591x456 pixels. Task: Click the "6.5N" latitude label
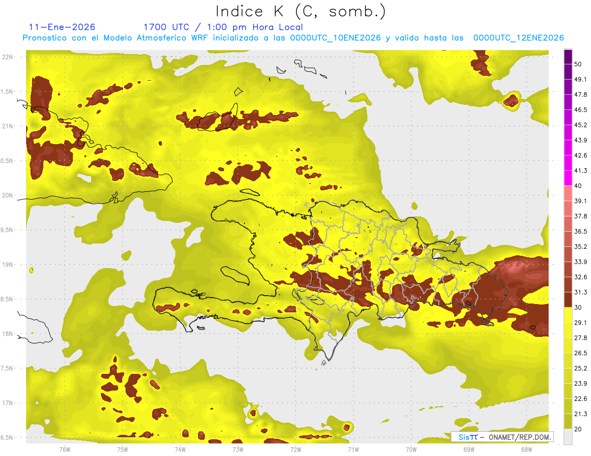click(7, 437)
